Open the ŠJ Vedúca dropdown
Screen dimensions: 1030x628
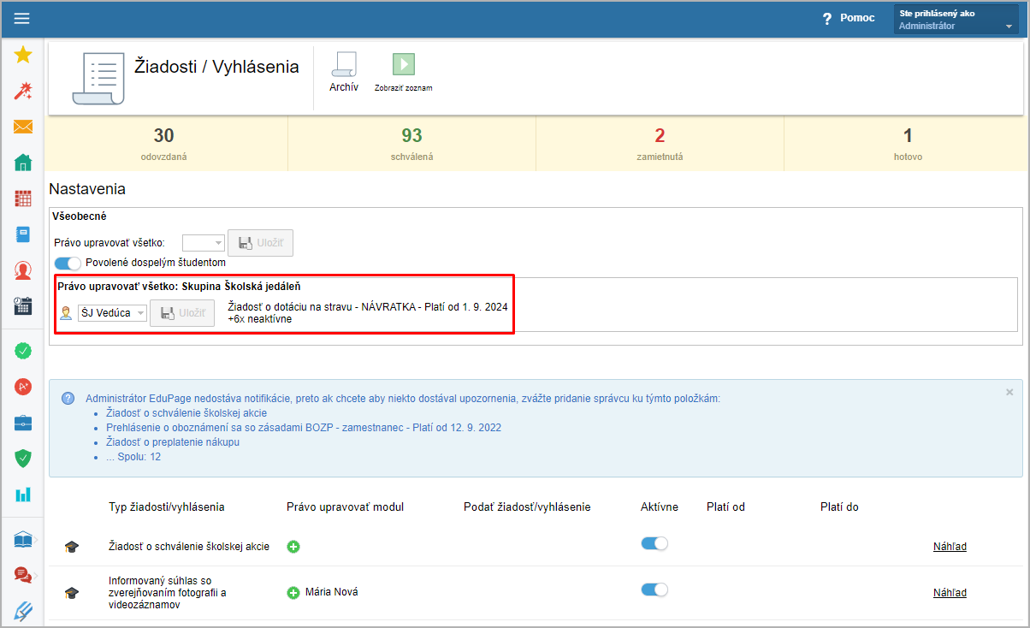point(112,313)
